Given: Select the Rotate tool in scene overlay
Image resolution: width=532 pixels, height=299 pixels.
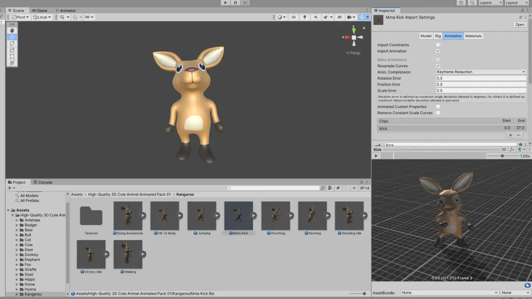Looking at the screenshot, I should (12, 43).
